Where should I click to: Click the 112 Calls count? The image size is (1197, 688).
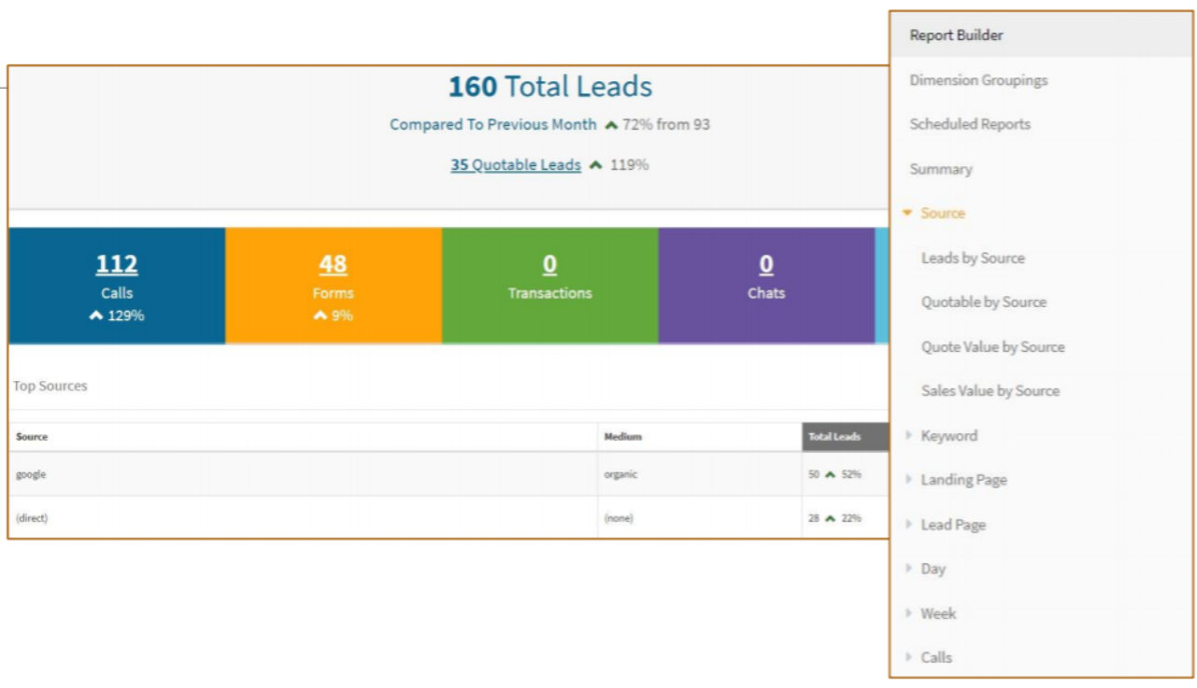(117, 265)
